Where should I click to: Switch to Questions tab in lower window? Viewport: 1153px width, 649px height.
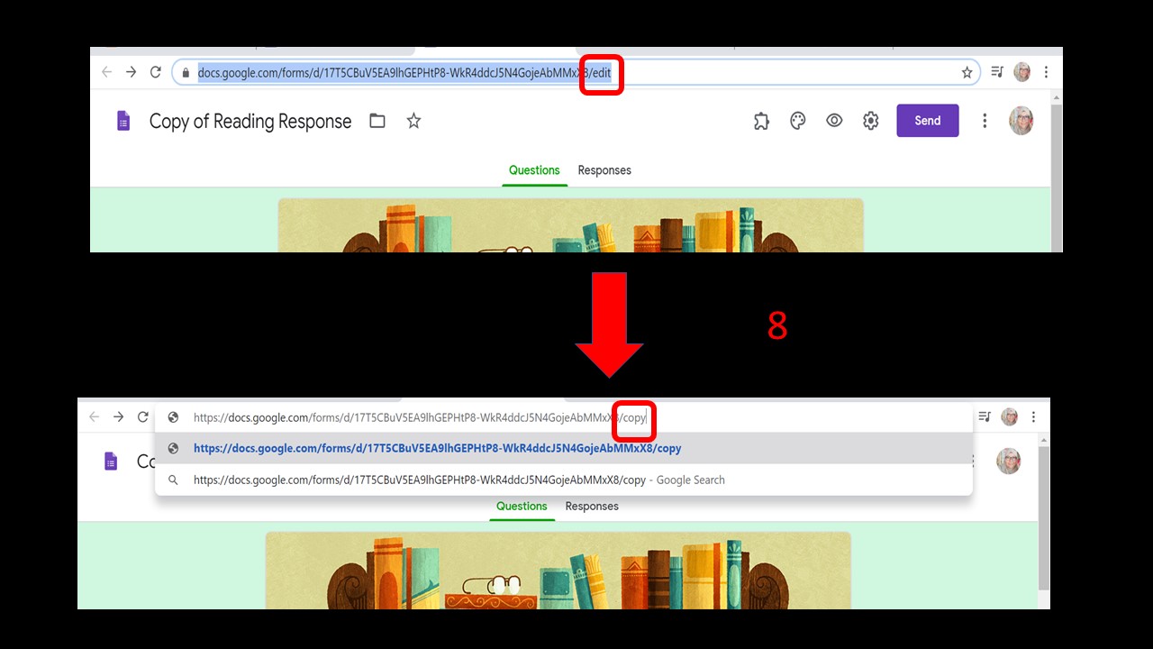click(522, 507)
